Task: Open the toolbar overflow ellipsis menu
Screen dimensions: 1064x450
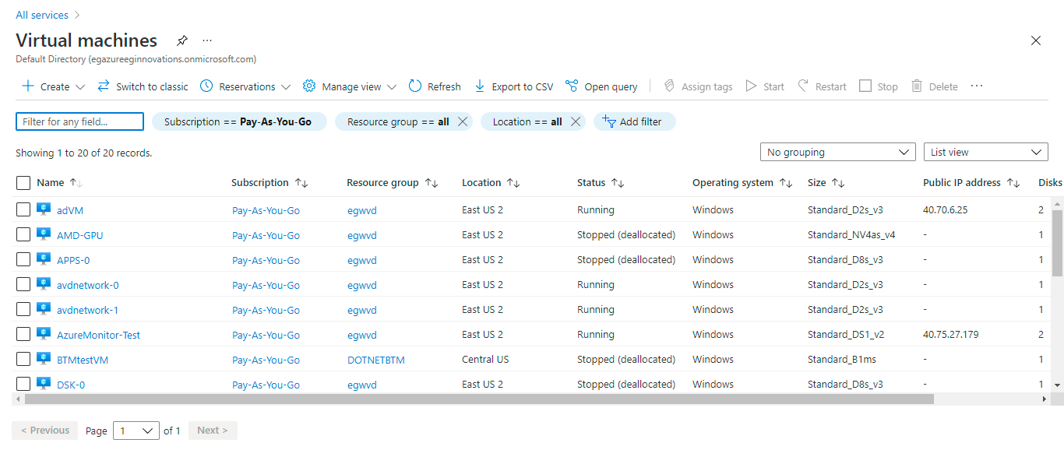Action: [977, 86]
